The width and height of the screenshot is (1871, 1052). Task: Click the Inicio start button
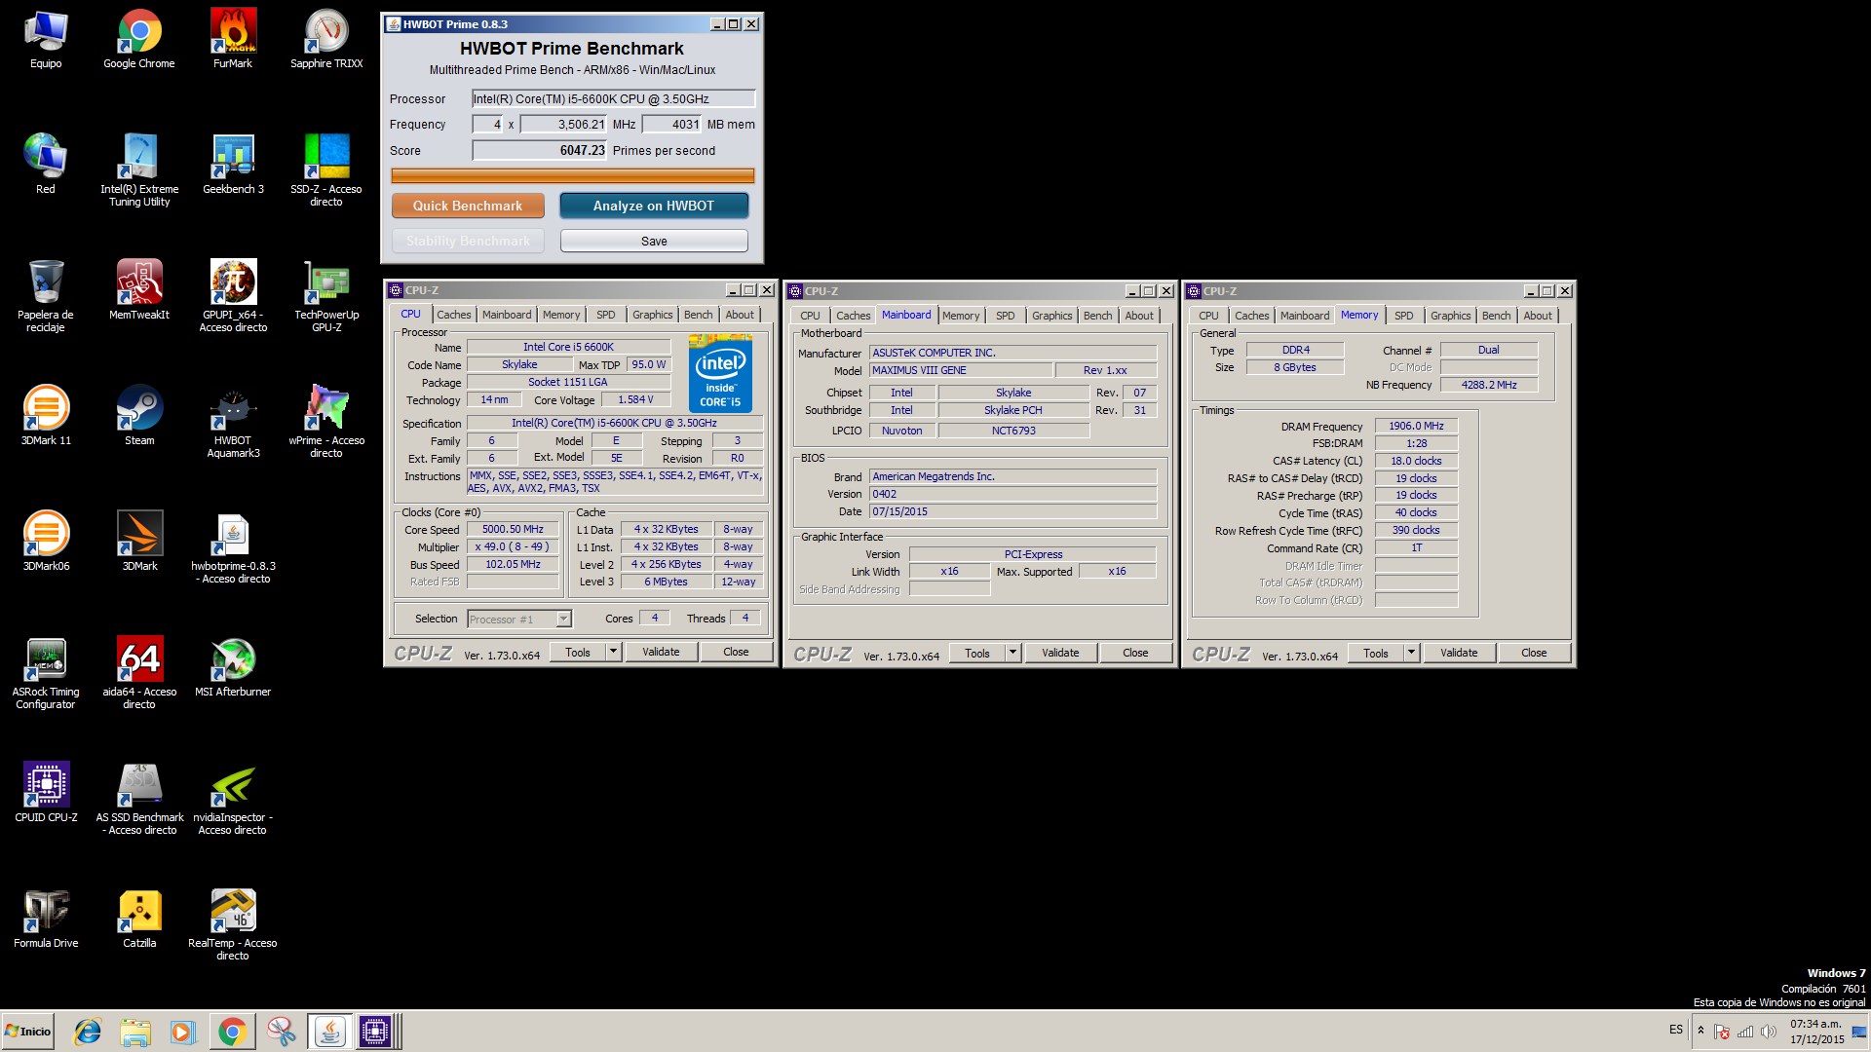28,1032
